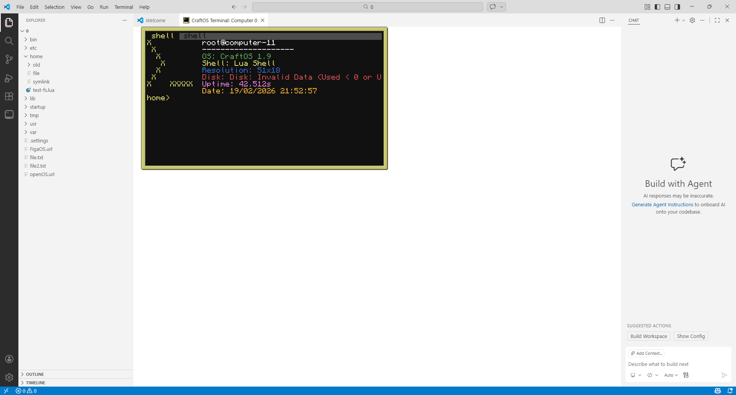Open chat settings gear
Screen dimensions: 736x395
tap(692, 20)
